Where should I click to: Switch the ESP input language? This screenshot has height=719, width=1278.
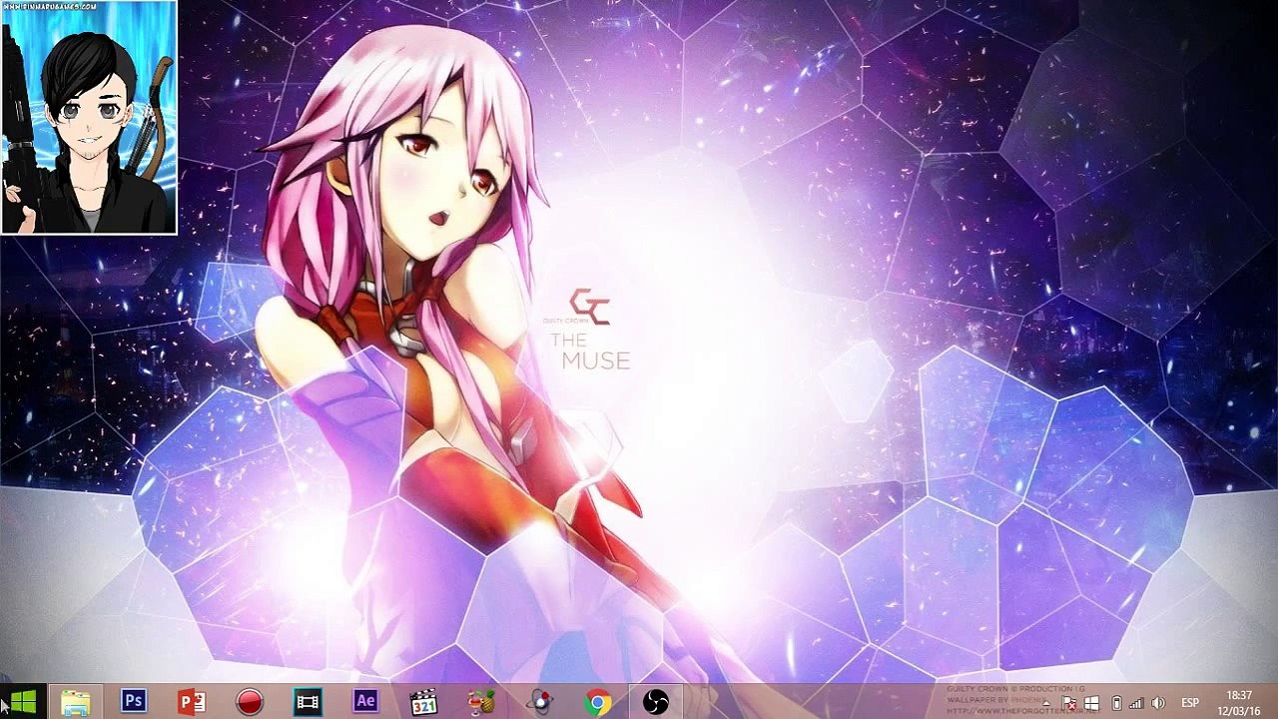(x=1190, y=703)
